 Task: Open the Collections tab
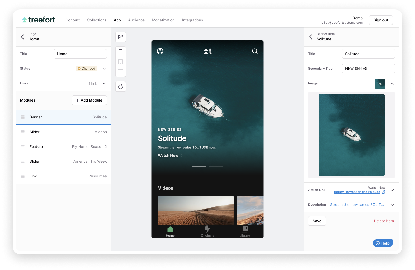(x=96, y=20)
